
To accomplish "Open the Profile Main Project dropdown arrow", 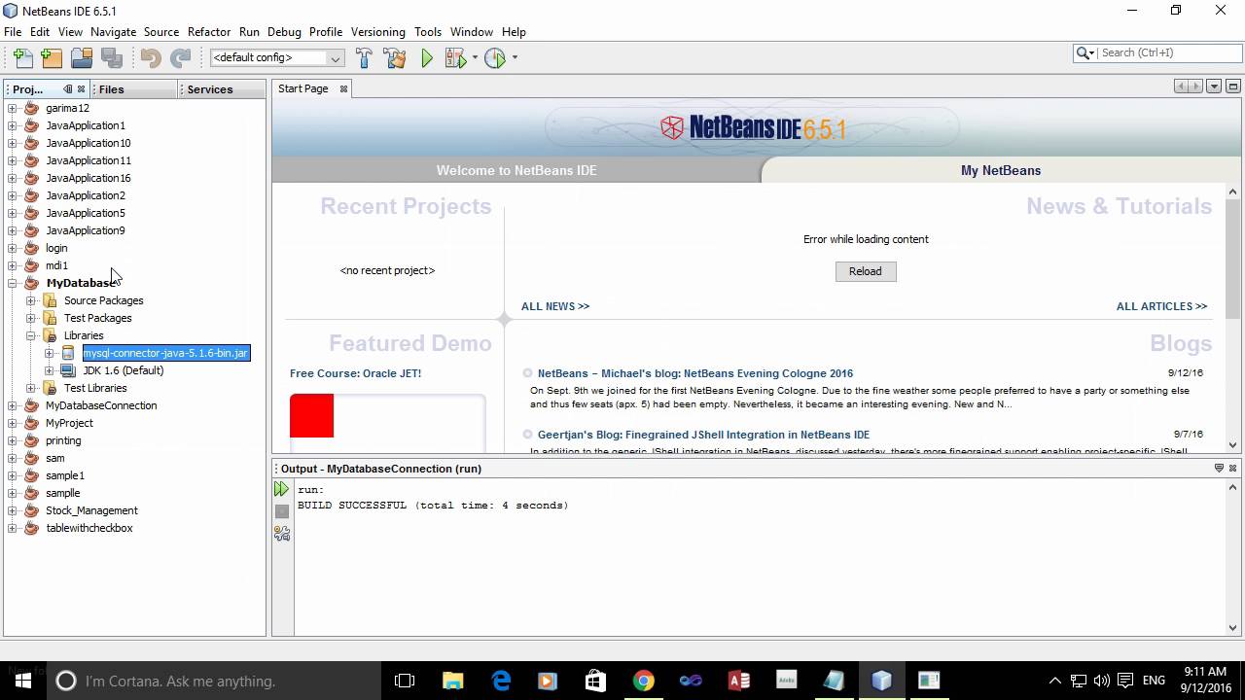I will [515, 58].
